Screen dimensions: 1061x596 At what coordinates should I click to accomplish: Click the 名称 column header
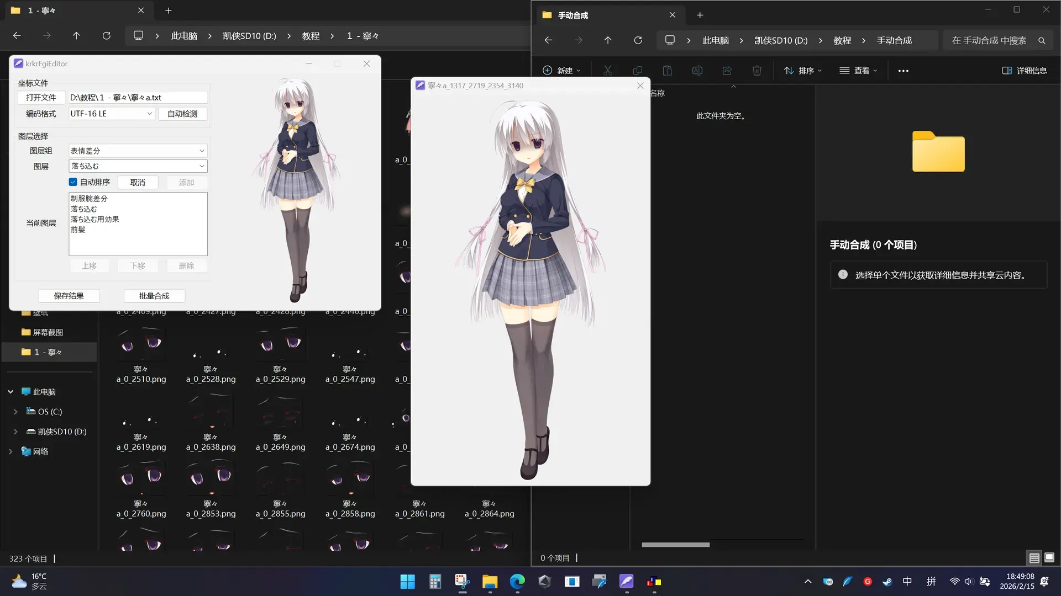pyautogui.click(x=658, y=93)
